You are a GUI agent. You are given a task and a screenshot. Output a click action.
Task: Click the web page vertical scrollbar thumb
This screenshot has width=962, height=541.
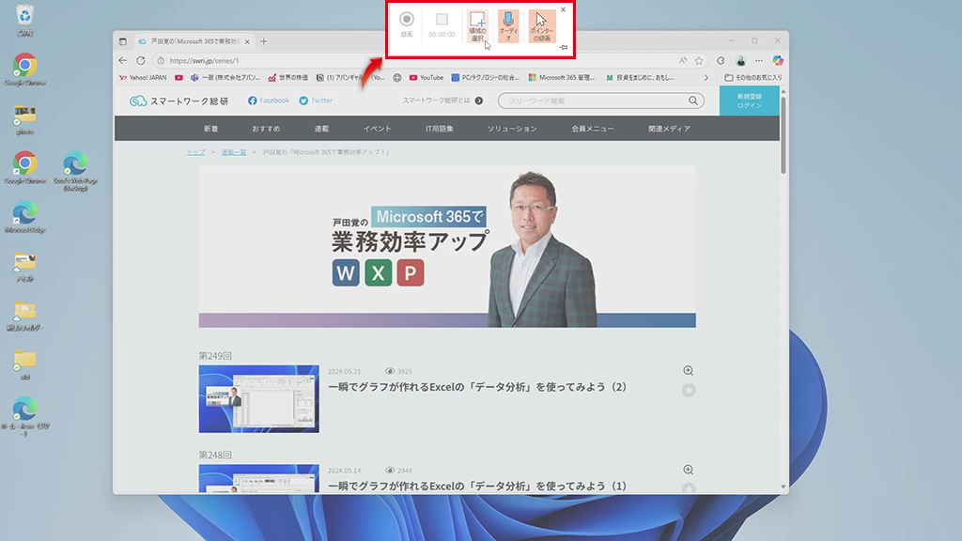783,135
